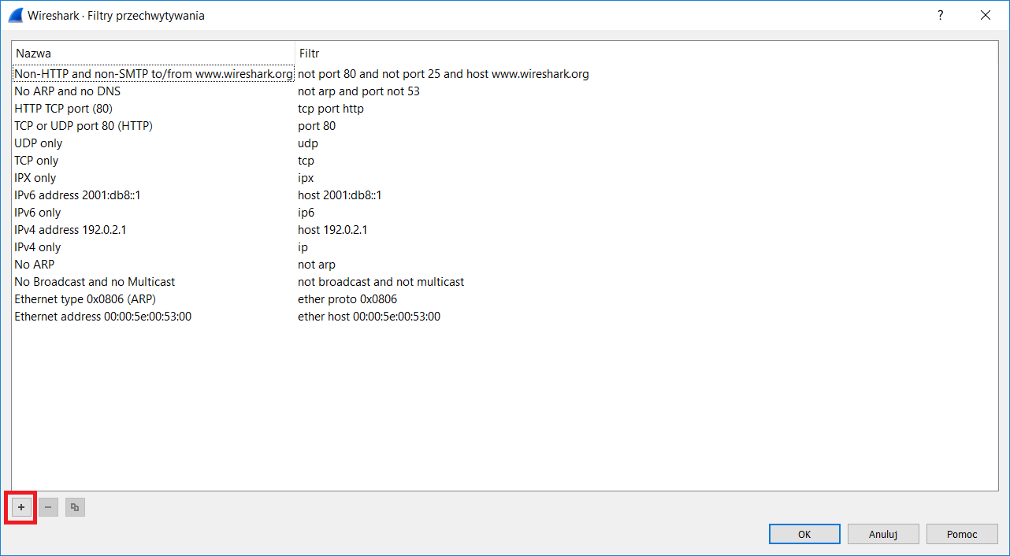Select the IPX only filter name
This screenshot has height=556, width=1010.
(35, 178)
